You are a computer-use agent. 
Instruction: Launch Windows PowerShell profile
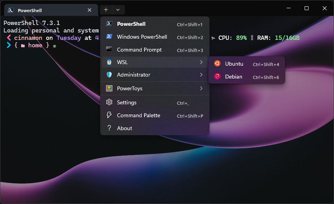tap(155, 37)
